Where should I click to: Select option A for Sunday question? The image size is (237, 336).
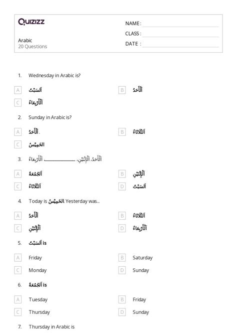[x=17, y=132]
